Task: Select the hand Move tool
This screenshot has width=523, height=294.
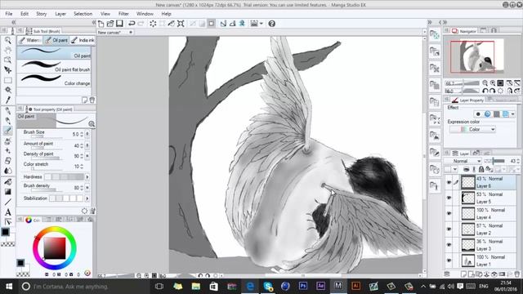Action: pyautogui.click(x=7, y=51)
